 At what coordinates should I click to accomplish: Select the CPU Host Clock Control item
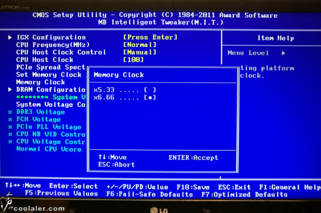click(x=61, y=52)
